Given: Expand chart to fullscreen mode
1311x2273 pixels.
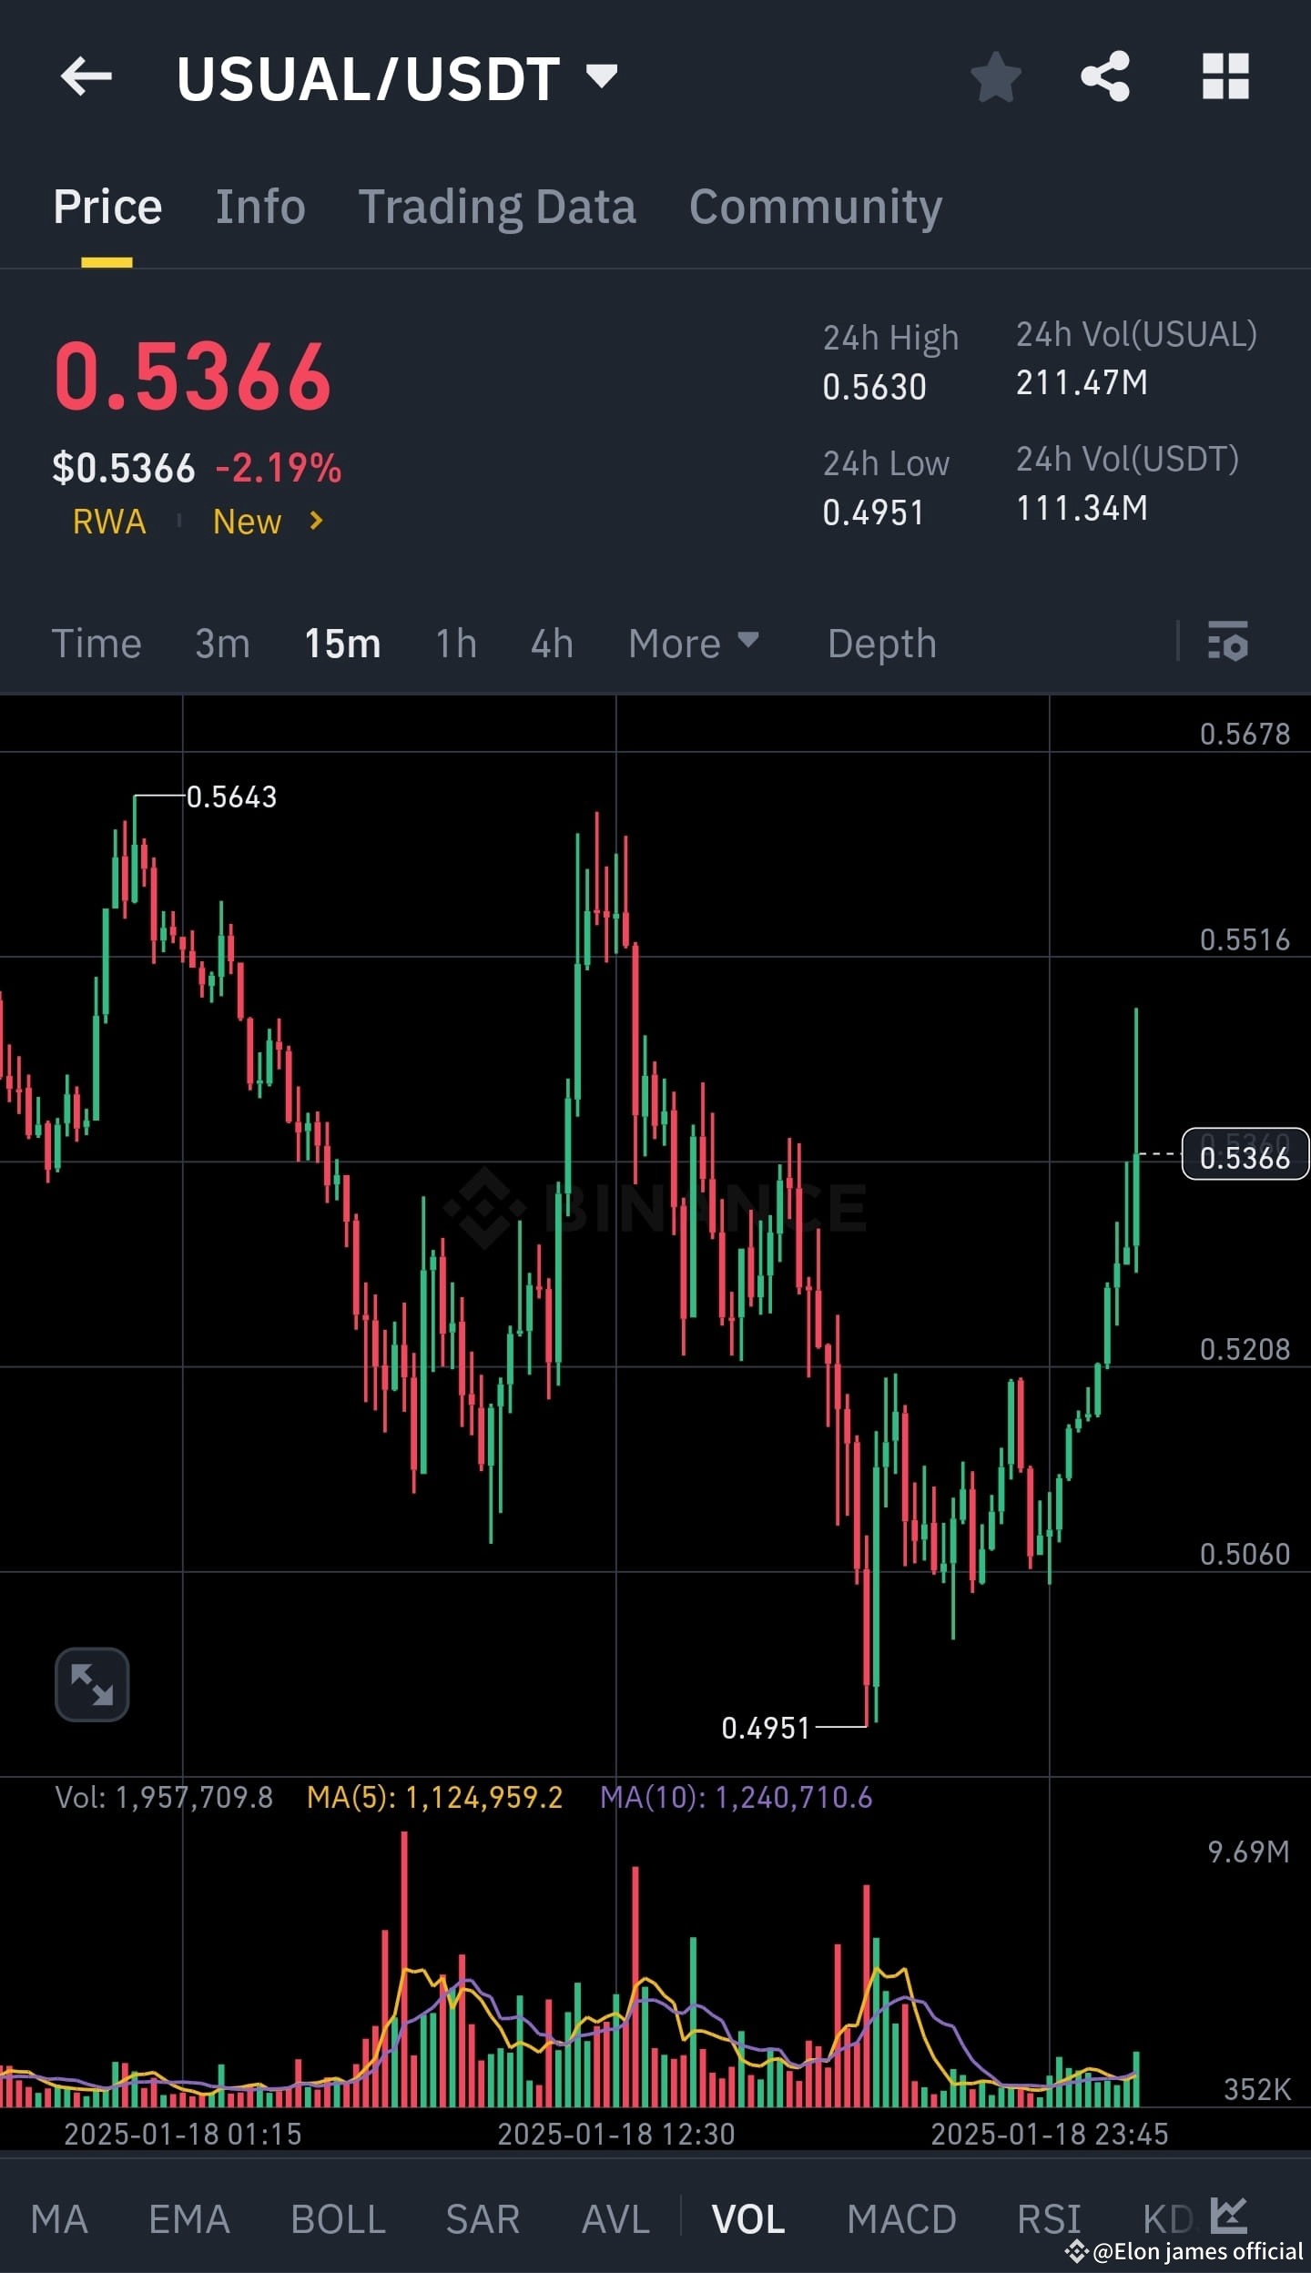Looking at the screenshot, I should tap(91, 1684).
